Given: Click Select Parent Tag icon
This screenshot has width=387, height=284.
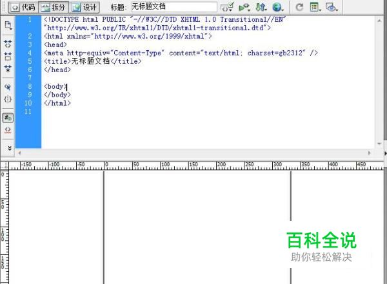Looking at the screenshot, I should pyautogui.click(x=8, y=87).
